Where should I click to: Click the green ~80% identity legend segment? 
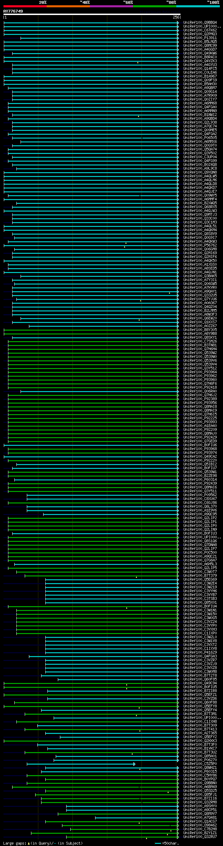[155, 6]
